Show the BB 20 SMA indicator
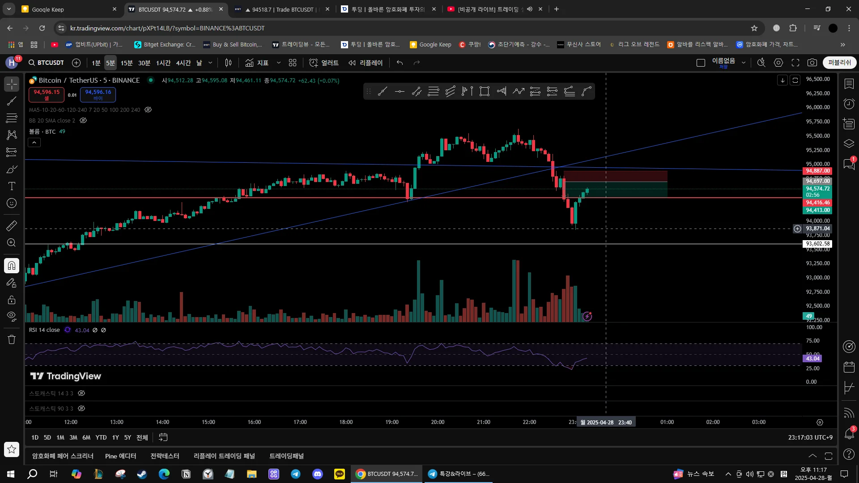 tap(83, 120)
